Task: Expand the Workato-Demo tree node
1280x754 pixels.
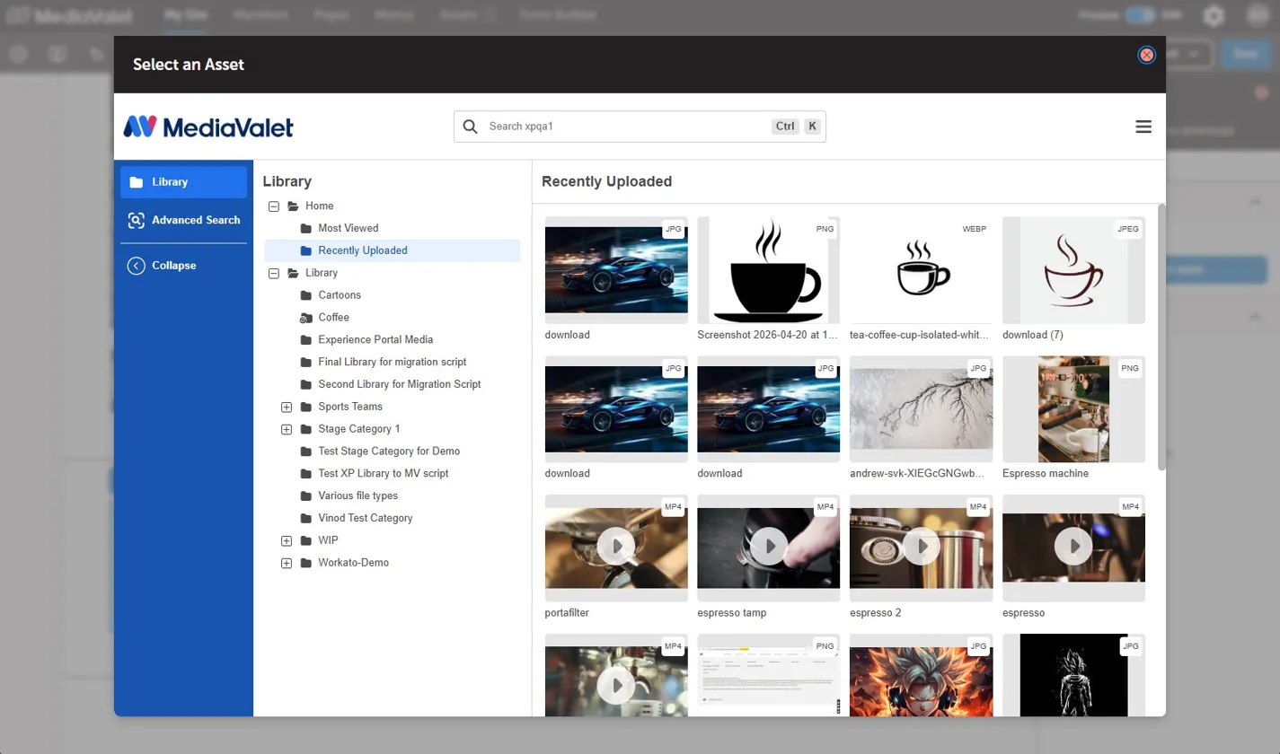Action: pos(287,563)
